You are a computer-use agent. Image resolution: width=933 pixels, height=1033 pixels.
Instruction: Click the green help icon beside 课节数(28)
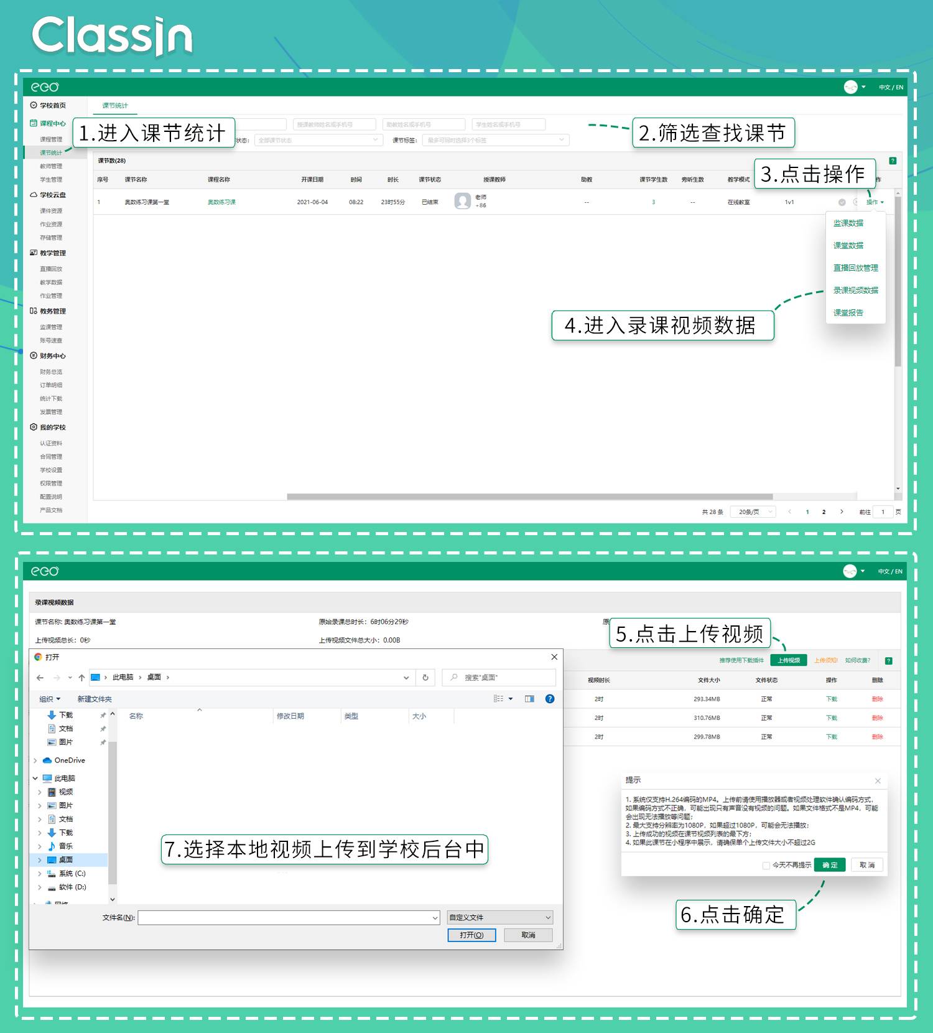[x=893, y=161]
